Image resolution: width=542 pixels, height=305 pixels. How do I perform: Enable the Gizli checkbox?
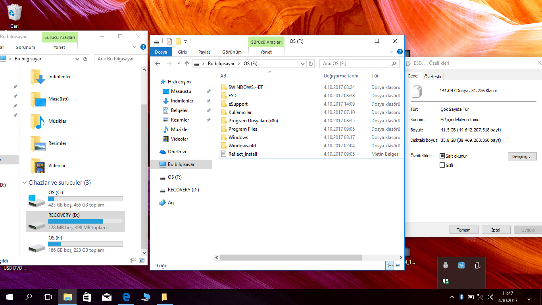coord(442,165)
